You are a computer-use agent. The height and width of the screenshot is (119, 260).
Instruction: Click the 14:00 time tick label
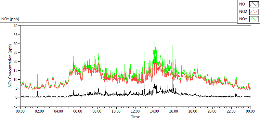[x=155, y=112]
